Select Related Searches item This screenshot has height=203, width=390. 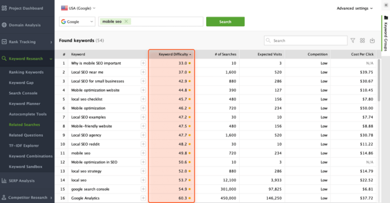[25, 124]
